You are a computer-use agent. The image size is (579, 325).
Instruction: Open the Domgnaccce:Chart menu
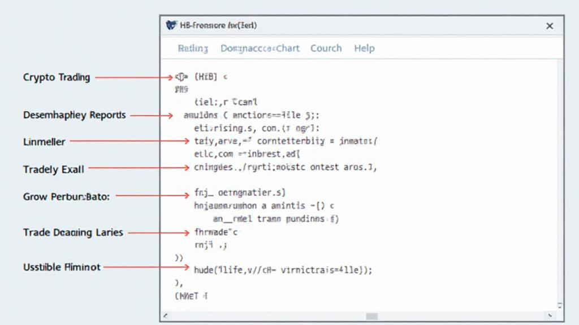tap(260, 49)
